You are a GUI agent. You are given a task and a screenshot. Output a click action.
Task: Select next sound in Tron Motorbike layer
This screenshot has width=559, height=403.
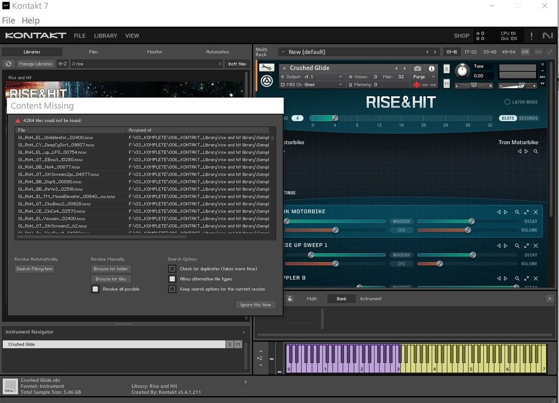505,212
